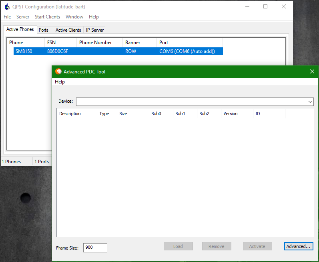Close the QPST Configuration window
Screen dimensions: 319x262
(x=284, y=6)
